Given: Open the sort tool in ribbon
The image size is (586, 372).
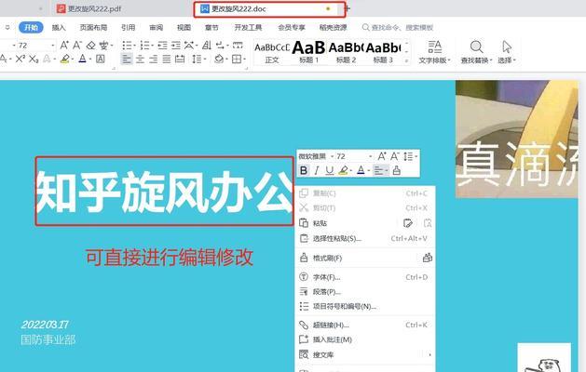Looking at the screenshot, I should coord(206,46).
